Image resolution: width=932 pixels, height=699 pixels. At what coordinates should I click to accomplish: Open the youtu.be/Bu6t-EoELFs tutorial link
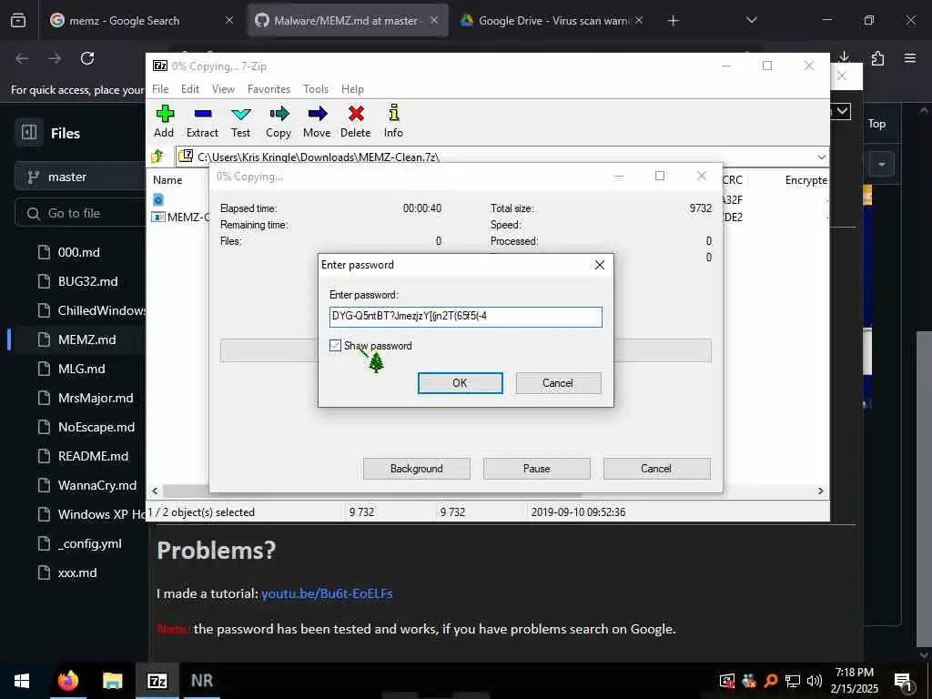click(327, 593)
